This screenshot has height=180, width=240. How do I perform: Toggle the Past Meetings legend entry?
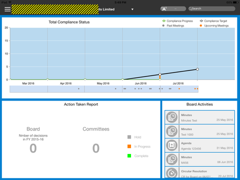173,25
